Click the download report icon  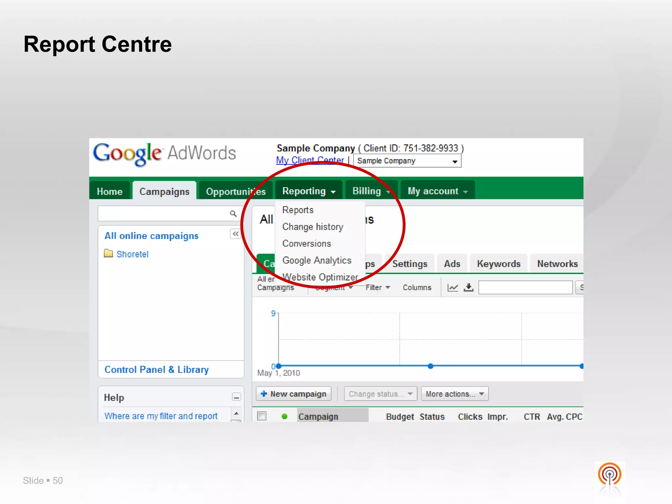tap(469, 287)
